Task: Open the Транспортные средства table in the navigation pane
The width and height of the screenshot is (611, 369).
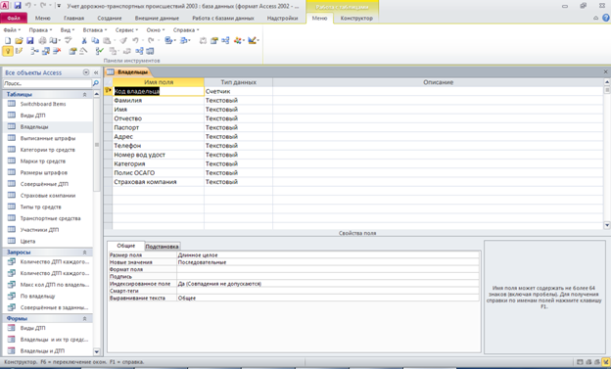Action: coord(50,218)
